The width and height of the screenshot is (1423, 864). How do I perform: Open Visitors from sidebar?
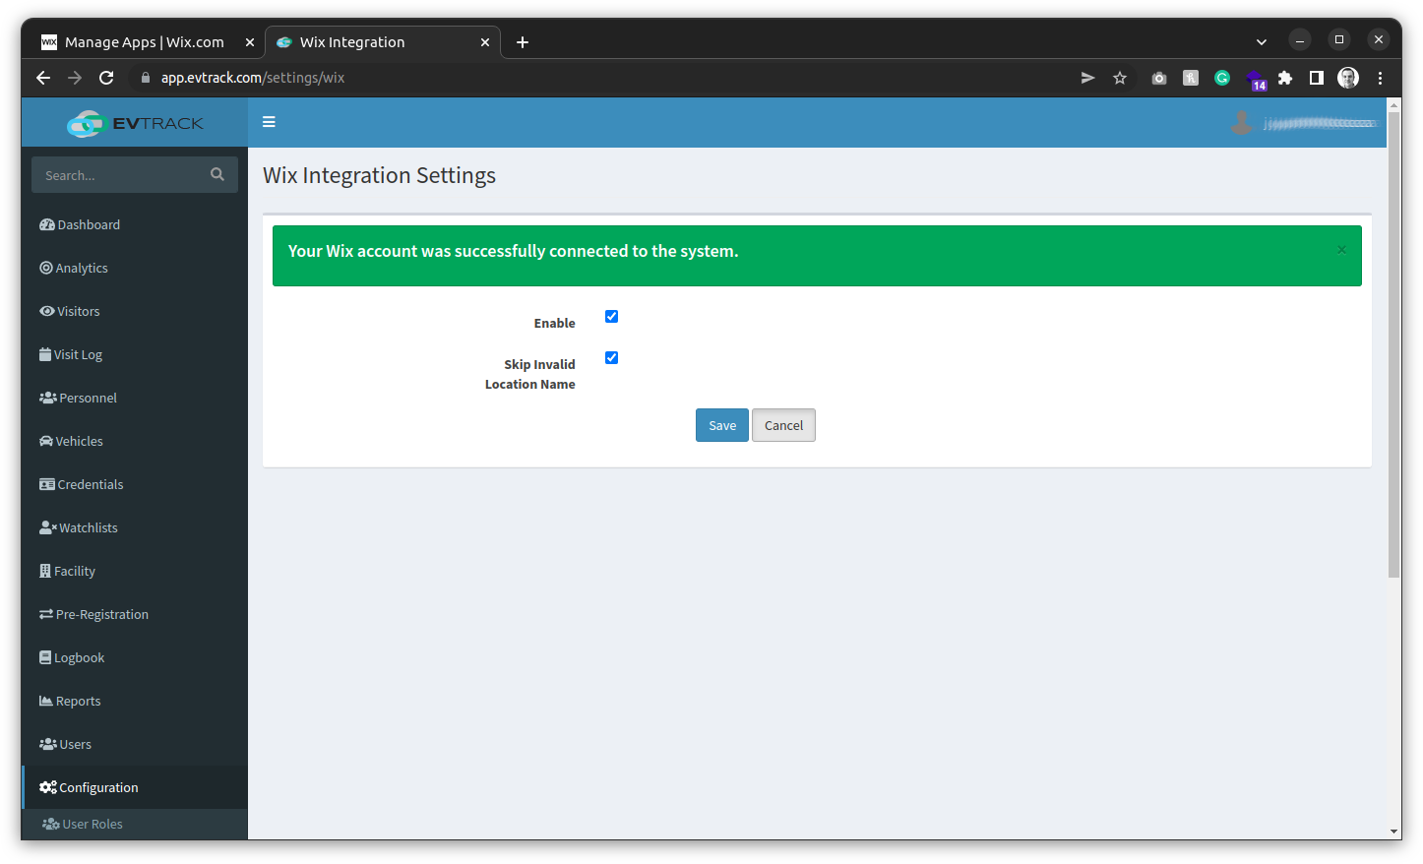pyautogui.click(x=135, y=311)
